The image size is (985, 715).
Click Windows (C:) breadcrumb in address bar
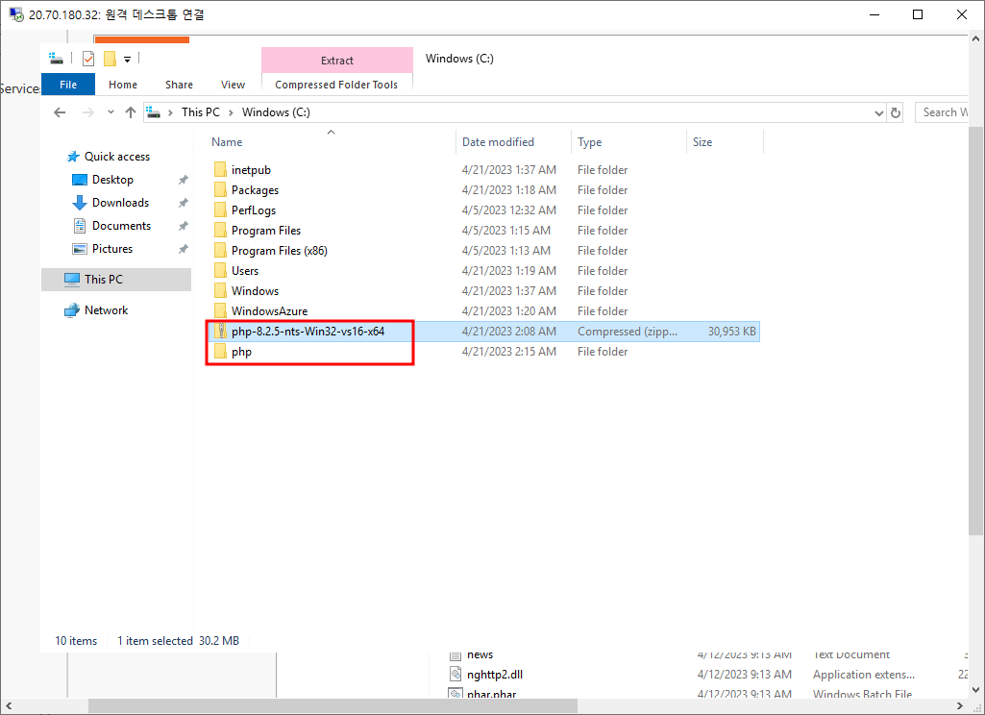pyautogui.click(x=276, y=112)
